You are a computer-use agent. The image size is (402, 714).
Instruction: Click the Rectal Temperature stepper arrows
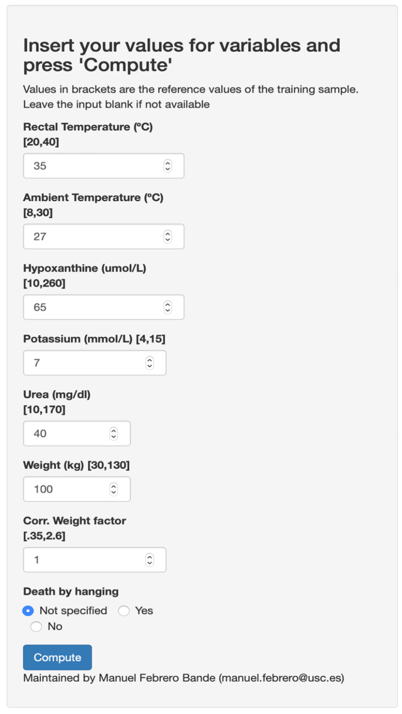coord(168,166)
